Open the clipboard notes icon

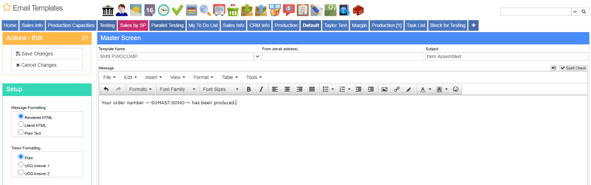303,9
